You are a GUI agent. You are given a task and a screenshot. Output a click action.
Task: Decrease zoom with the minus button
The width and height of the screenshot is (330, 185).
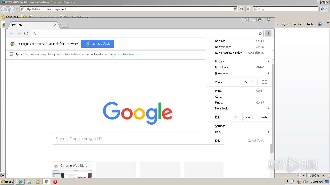click(x=234, y=82)
